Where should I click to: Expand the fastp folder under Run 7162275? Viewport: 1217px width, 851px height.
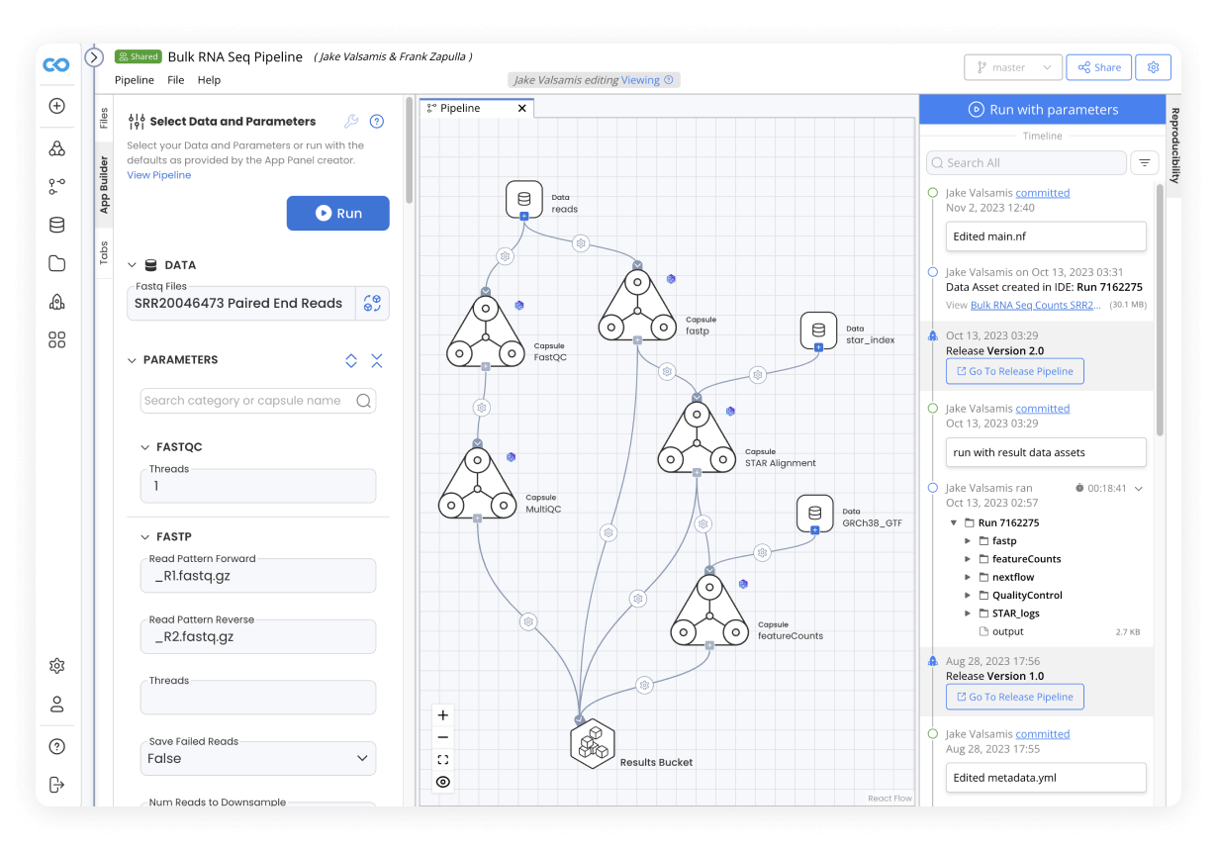click(x=969, y=540)
